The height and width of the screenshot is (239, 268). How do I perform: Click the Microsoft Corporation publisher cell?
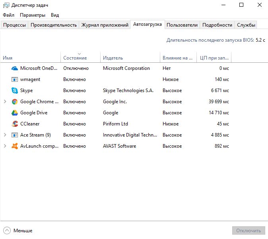coord(126,68)
